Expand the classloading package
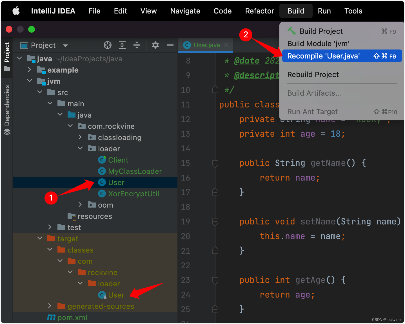The image size is (405, 324). tap(80, 137)
